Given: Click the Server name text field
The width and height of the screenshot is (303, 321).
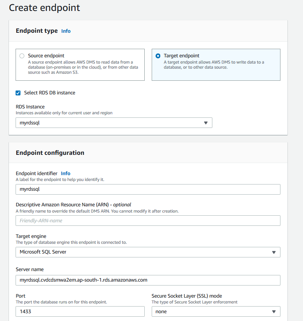Looking at the screenshot, I should (148, 280).
